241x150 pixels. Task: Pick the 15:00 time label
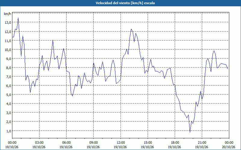point(148,143)
